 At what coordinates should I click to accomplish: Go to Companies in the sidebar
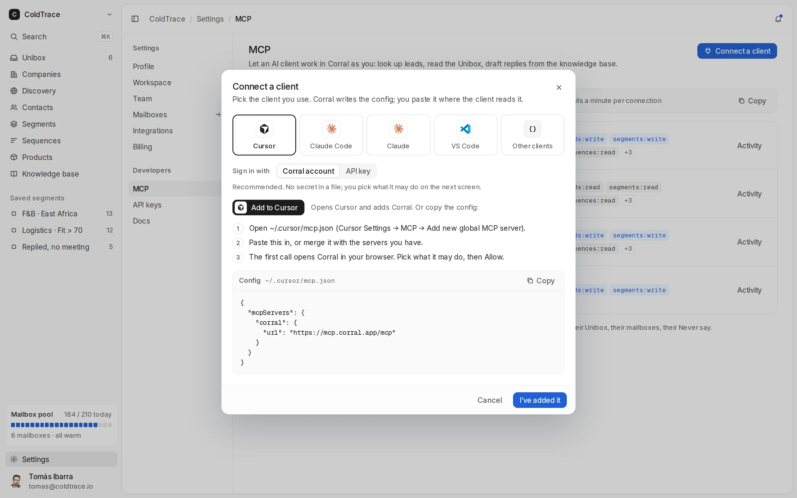(61, 74)
